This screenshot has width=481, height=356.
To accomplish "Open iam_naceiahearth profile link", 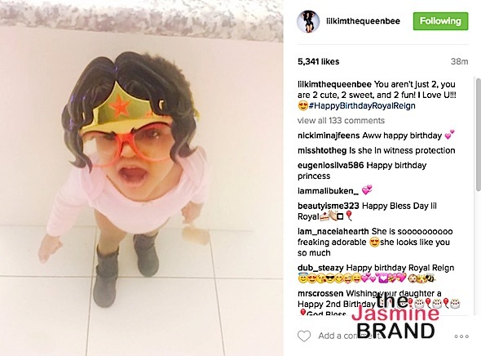I will [333, 231].
